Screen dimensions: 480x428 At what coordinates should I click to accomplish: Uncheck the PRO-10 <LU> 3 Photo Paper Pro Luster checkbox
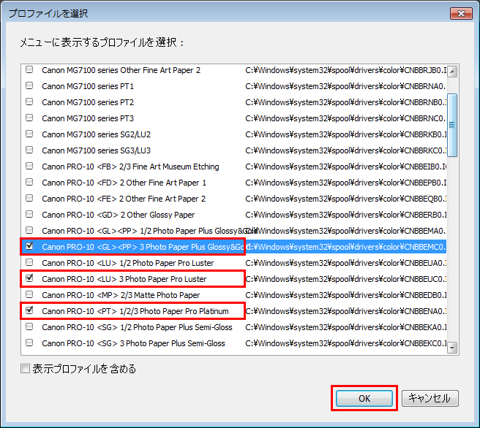pyautogui.click(x=29, y=278)
